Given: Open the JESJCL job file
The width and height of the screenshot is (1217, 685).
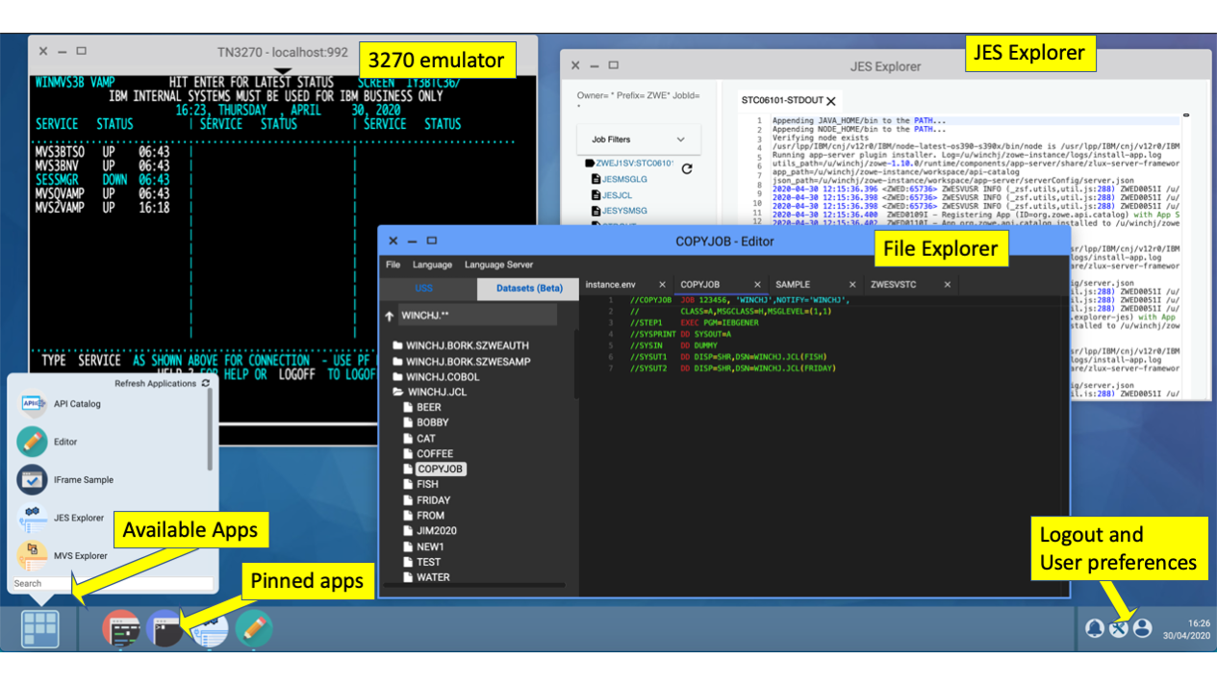Looking at the screenshot, I should pyautogui.click(x=617, y=195).
